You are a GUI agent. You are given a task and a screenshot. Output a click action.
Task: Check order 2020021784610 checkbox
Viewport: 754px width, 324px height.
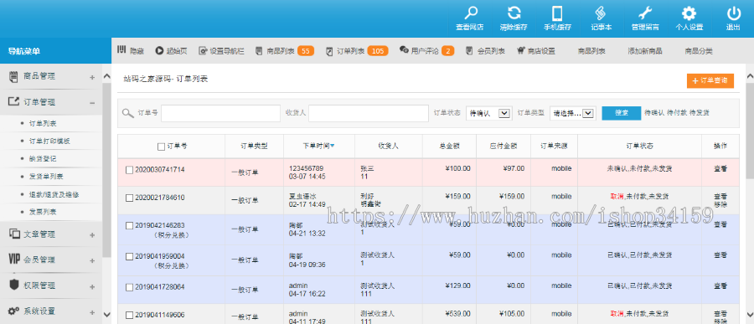[129, 198]
